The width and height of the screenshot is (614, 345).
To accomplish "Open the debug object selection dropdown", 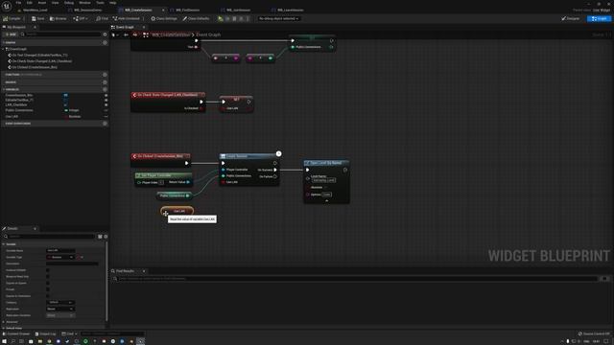I will tap(278, 18).
